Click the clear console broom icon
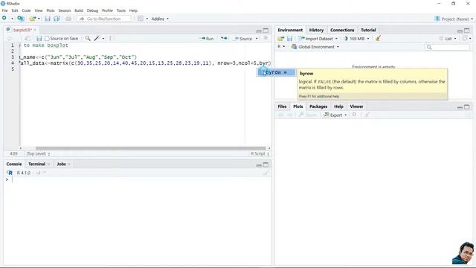476x268 pixels. click(266, 173)
